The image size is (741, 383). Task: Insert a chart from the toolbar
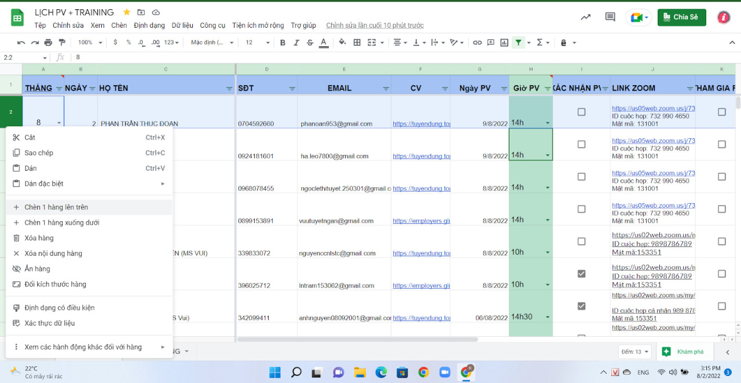504,42
